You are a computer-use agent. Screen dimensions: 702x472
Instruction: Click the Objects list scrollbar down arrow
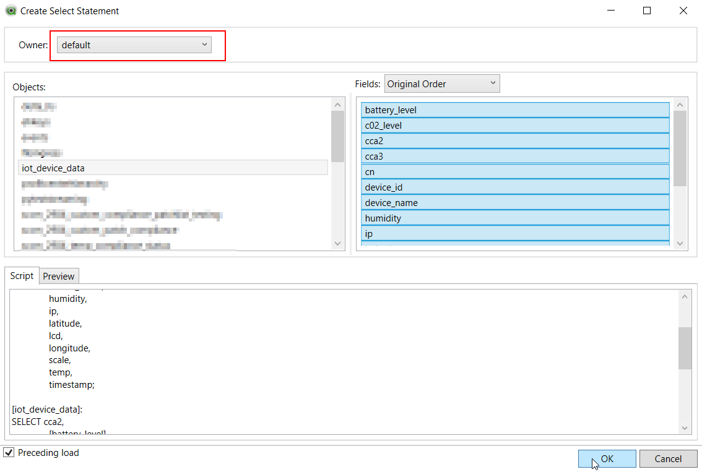(x=337, y=244)
